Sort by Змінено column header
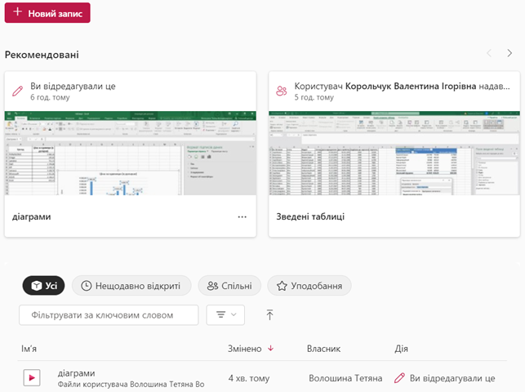 pyautogui.click(x=245, y=349)
